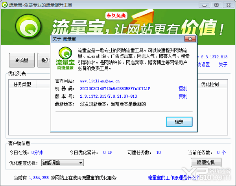Screen dimensions: 236x186
Task: Click the 0分钟 online time value
Action: point(37,153)
